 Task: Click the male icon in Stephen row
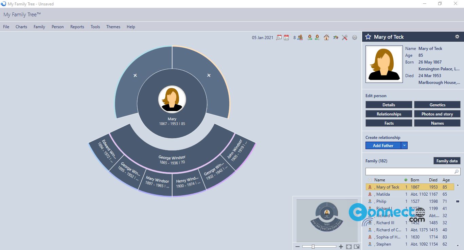[370, 244]
